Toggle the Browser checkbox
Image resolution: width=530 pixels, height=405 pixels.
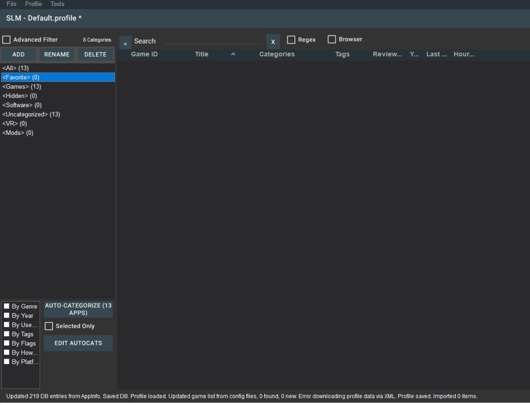(x=332, y=39)
